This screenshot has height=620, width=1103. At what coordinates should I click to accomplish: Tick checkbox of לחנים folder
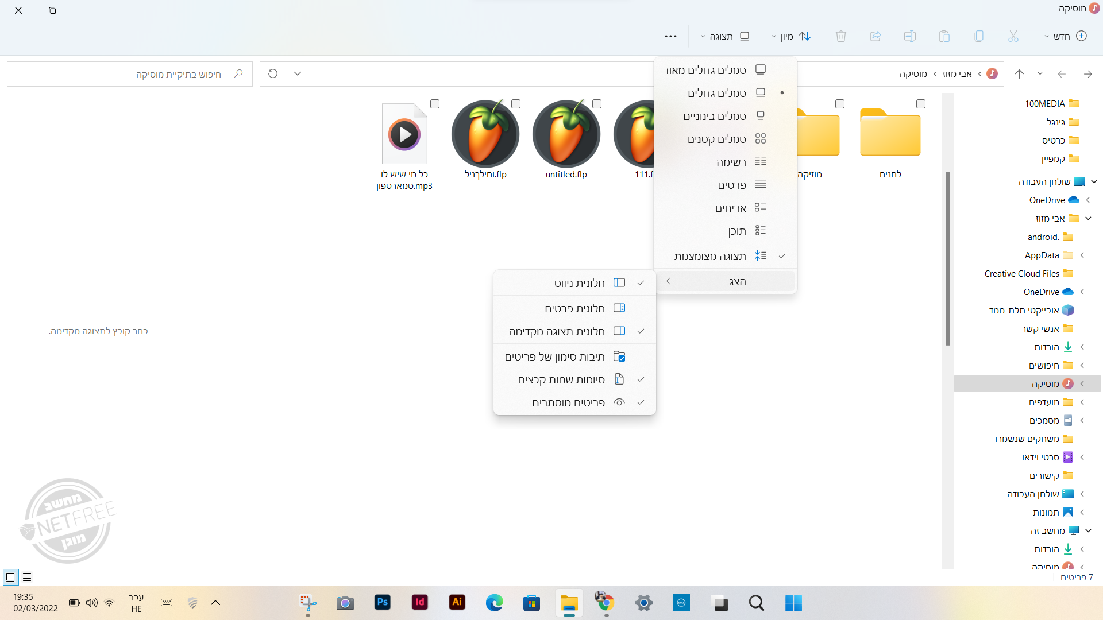coord(921,104)
